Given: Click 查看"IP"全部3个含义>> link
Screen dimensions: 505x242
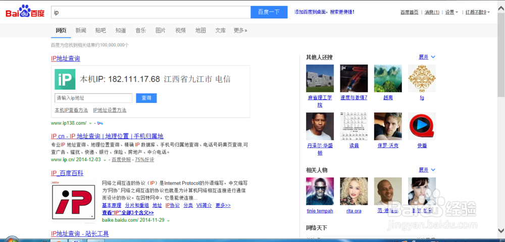Looking at the screenshot, I should point(128,213).
